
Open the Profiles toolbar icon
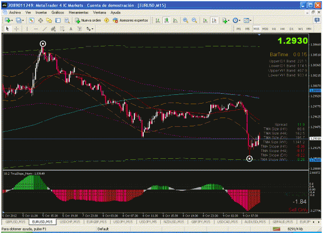click(20, 20)
